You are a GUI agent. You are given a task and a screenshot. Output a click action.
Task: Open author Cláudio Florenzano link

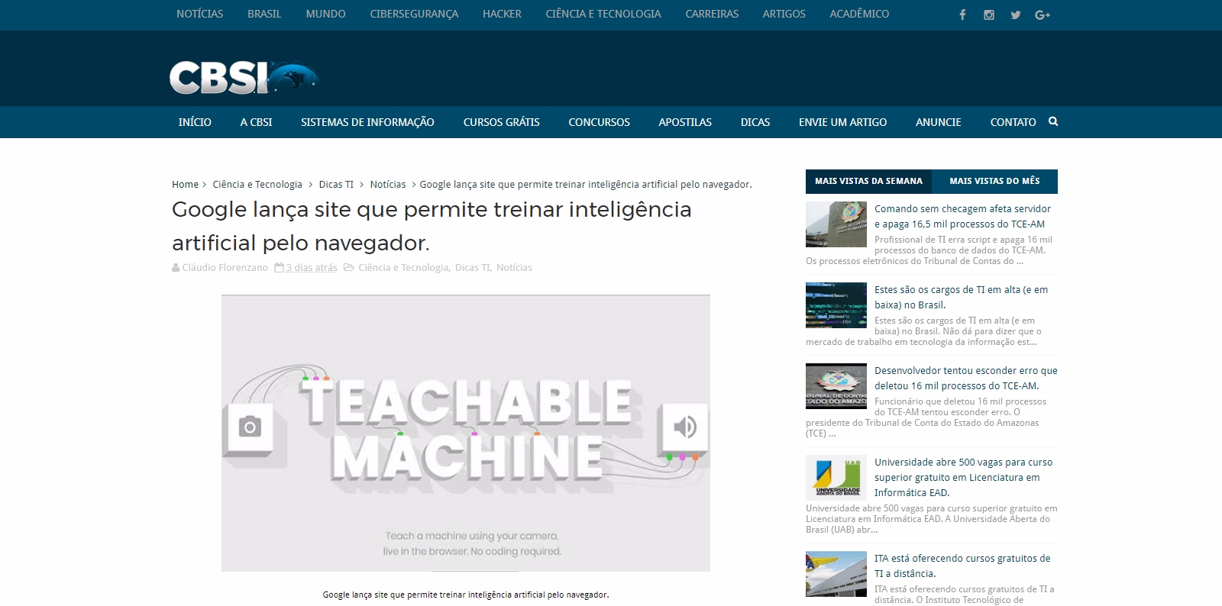225,267
